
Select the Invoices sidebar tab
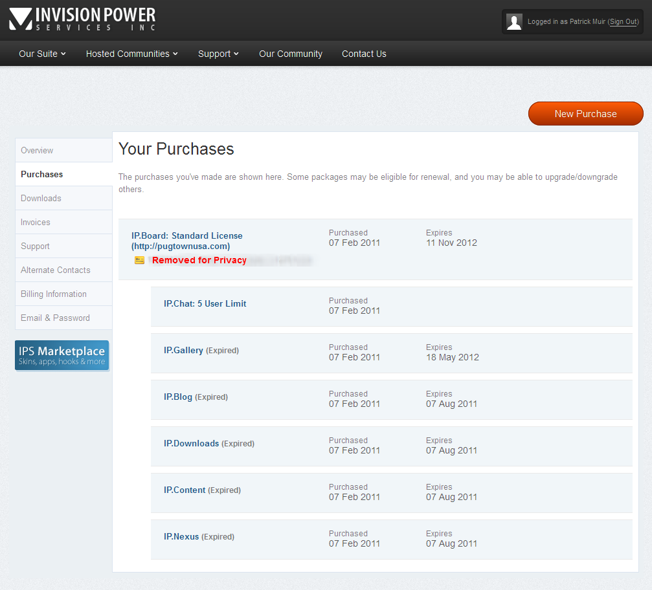[x=63, y=223]
